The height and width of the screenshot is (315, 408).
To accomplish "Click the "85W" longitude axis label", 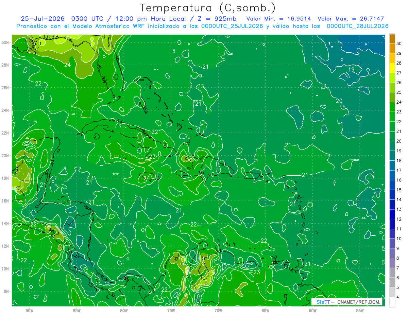I will click(x=76, y=310).
